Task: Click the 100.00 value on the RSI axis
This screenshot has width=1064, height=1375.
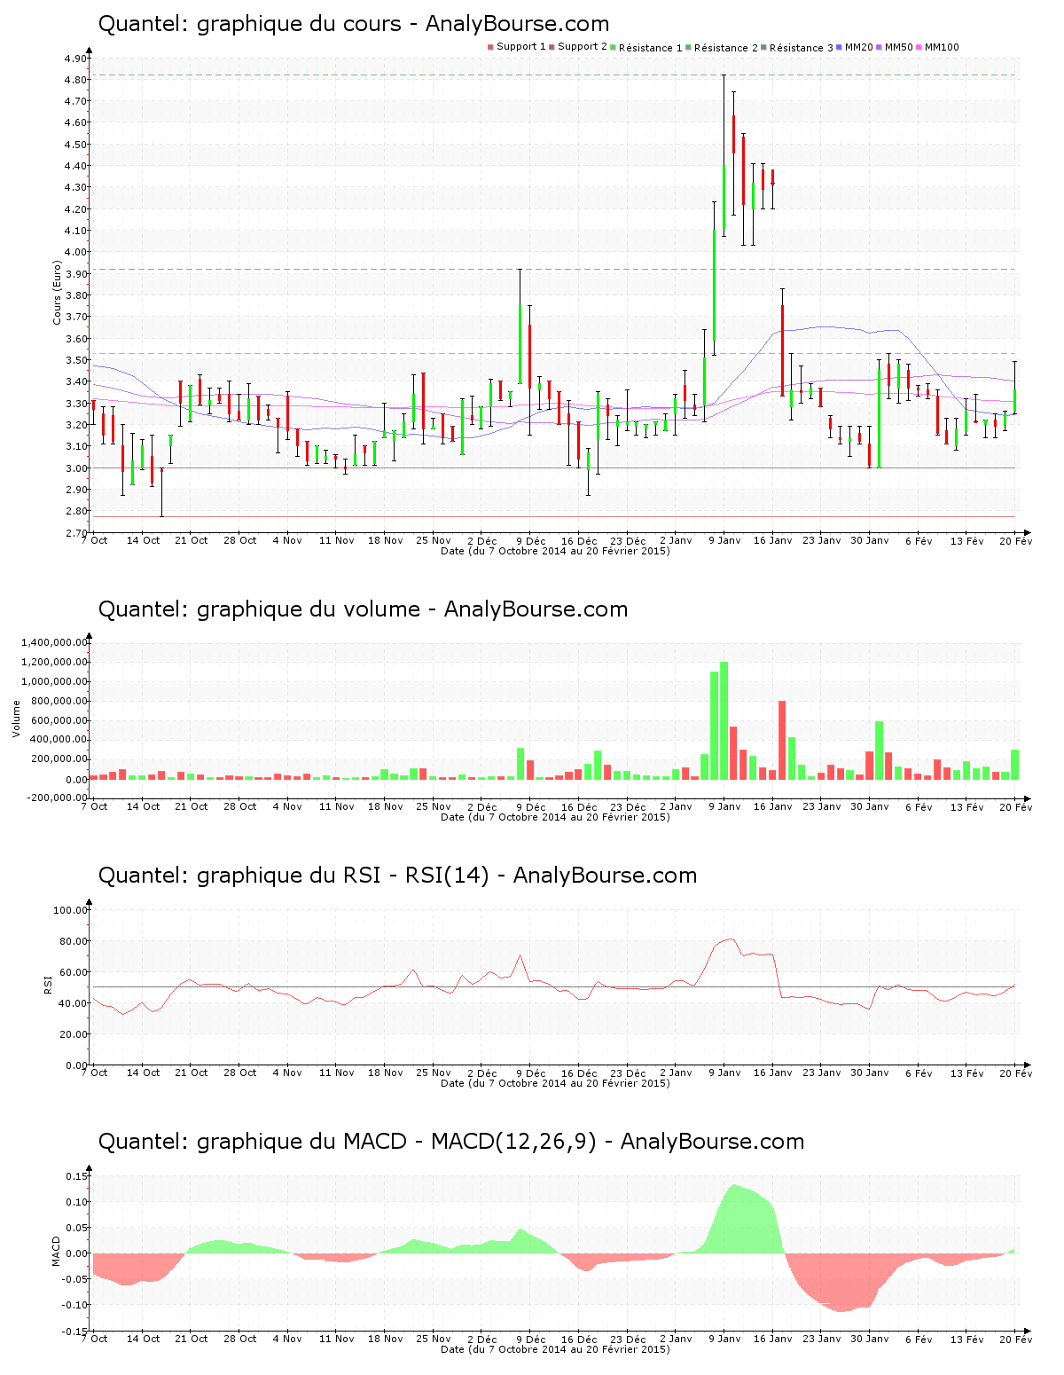Action: click(x=70, y=910)
